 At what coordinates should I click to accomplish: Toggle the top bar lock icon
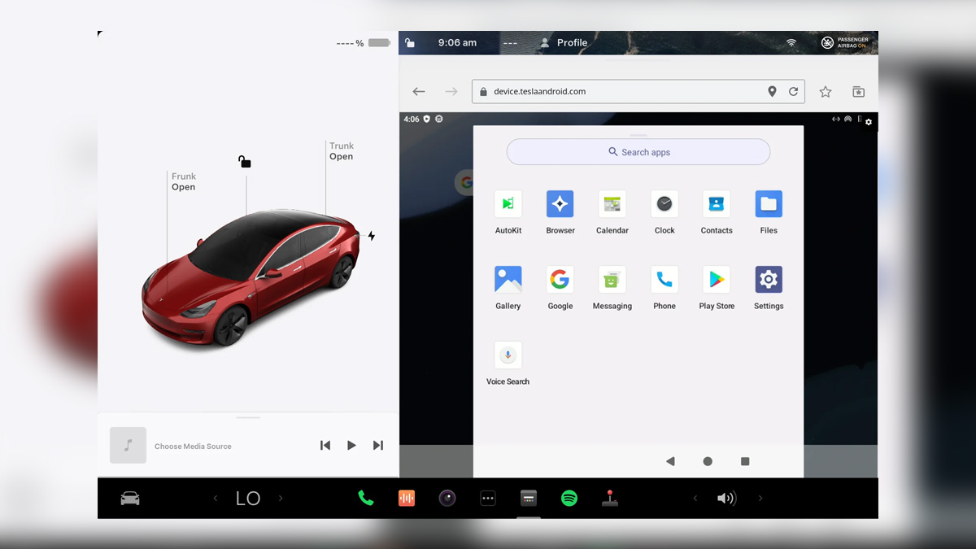[x=410, y=42]
